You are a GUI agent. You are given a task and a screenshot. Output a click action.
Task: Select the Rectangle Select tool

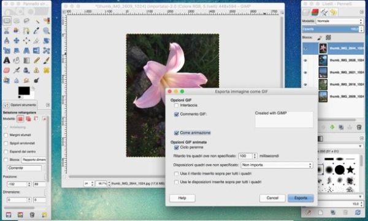click(x=7, y=21)
